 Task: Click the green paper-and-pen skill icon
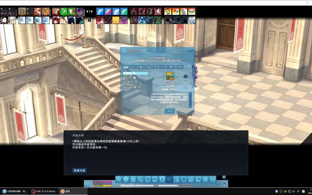coord(72,12)
